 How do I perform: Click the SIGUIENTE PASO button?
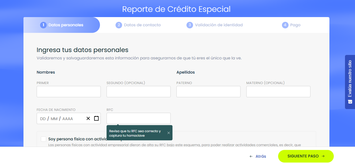coord(306,156)
